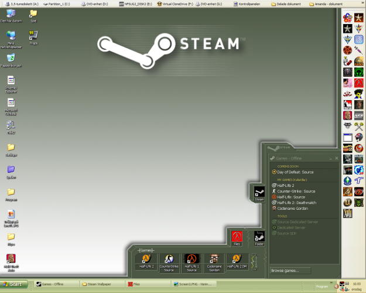Open the Half-Life 2 desktop shortcut icon
This screenshot has height=293, width=366.
(146, 259)
